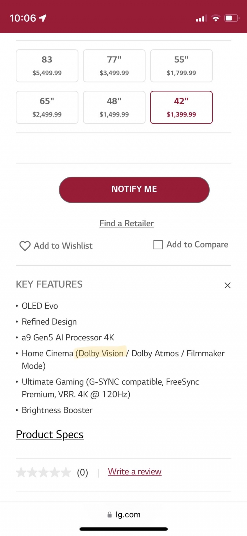Tap the heart icon for Wishlist

click(x=25, y=246)
